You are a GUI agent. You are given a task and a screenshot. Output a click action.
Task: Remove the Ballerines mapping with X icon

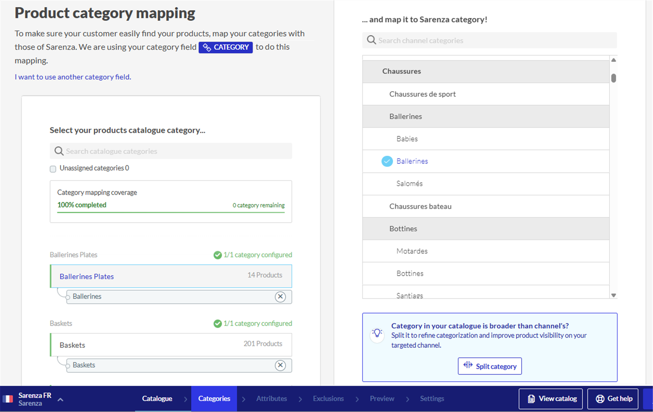(280, 297)
